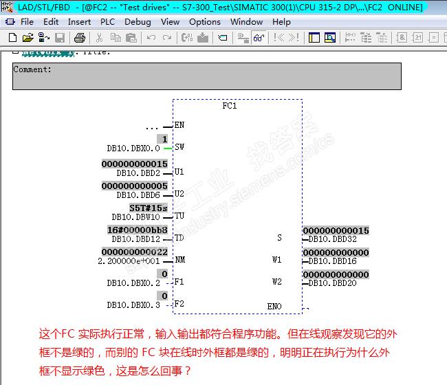Select operand DB10.DBX0.0 at SW
The image size is (447, 385).
(133, 148)
